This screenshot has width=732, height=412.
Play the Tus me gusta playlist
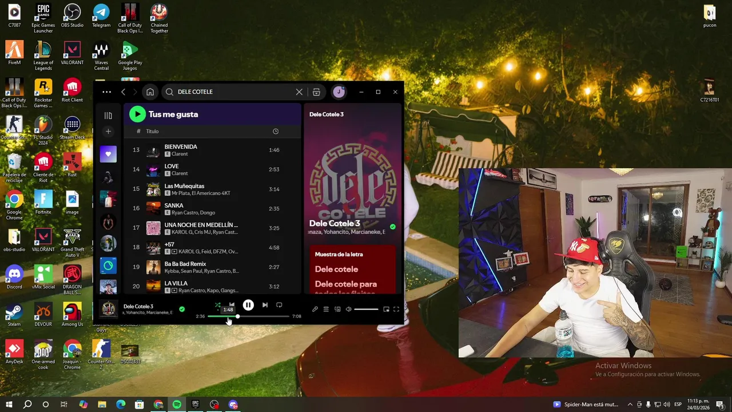click(x=137, y=114)
